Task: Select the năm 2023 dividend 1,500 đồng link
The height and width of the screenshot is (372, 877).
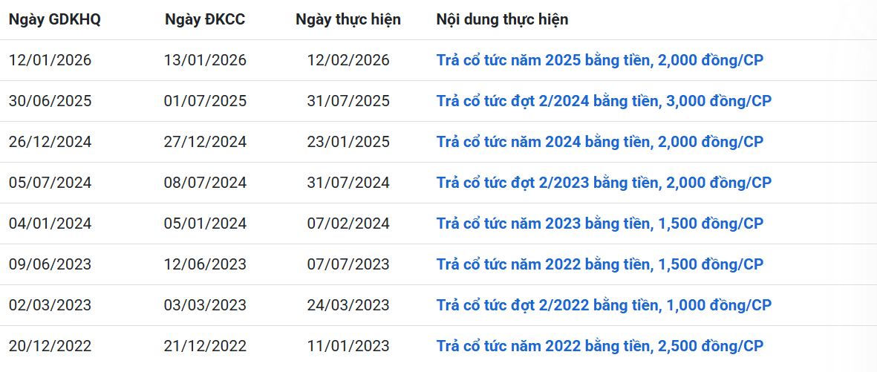Action: click(599, 223)
